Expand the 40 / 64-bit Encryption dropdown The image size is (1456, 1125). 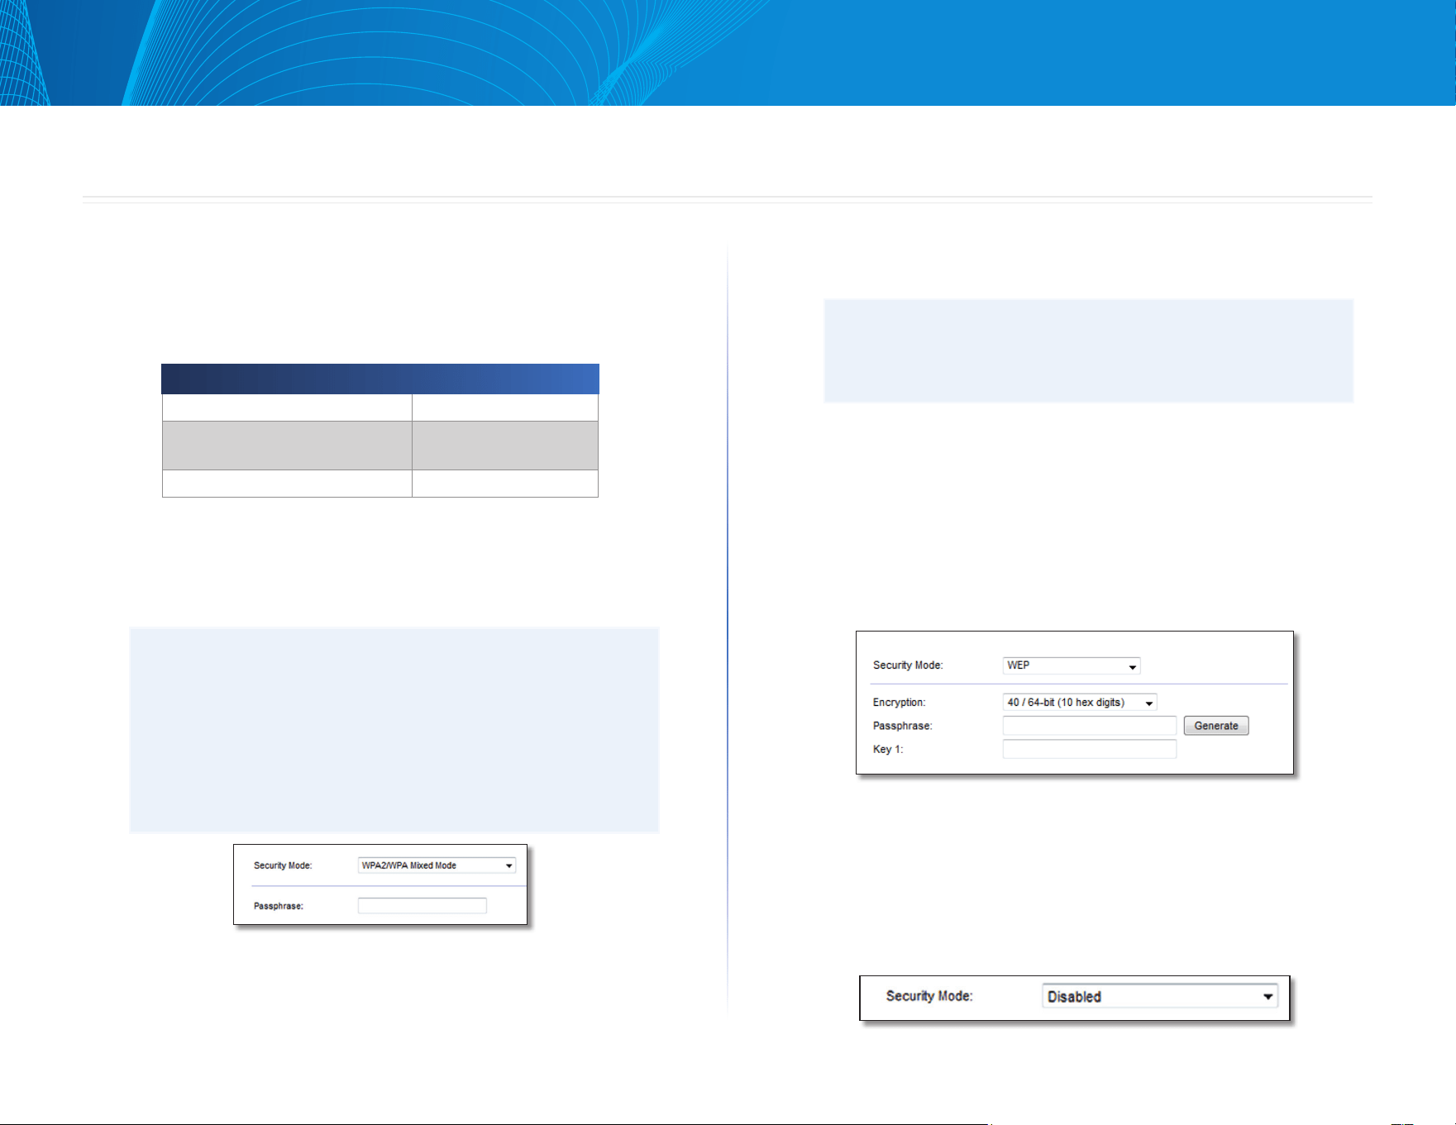pyautogui.click(x=1079, y=703)
